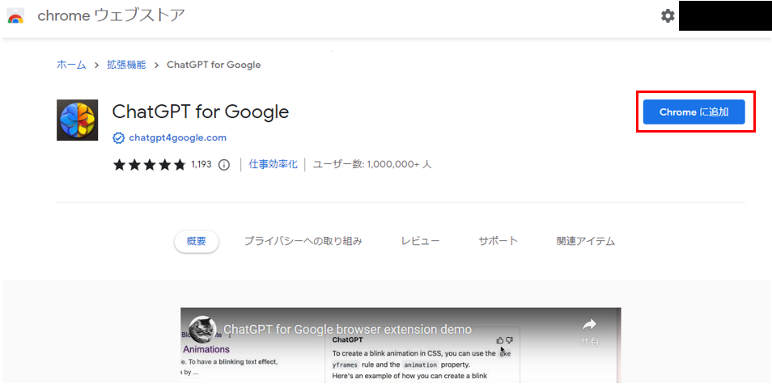
Task: Open the settings gear icon
Action: tap(667, 15)
